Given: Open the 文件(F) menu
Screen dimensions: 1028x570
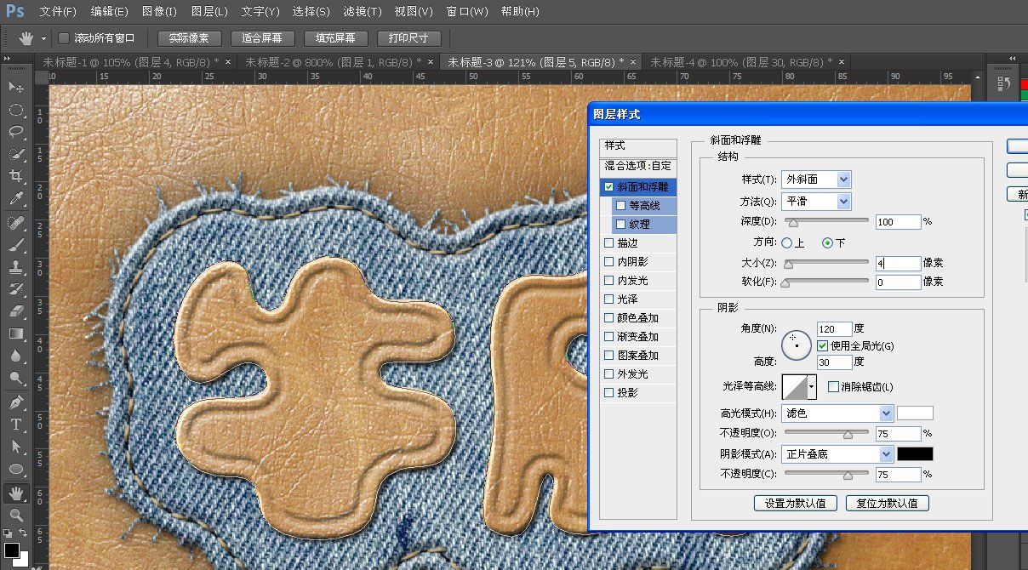Looking at the screenshot, I should 58,11.
